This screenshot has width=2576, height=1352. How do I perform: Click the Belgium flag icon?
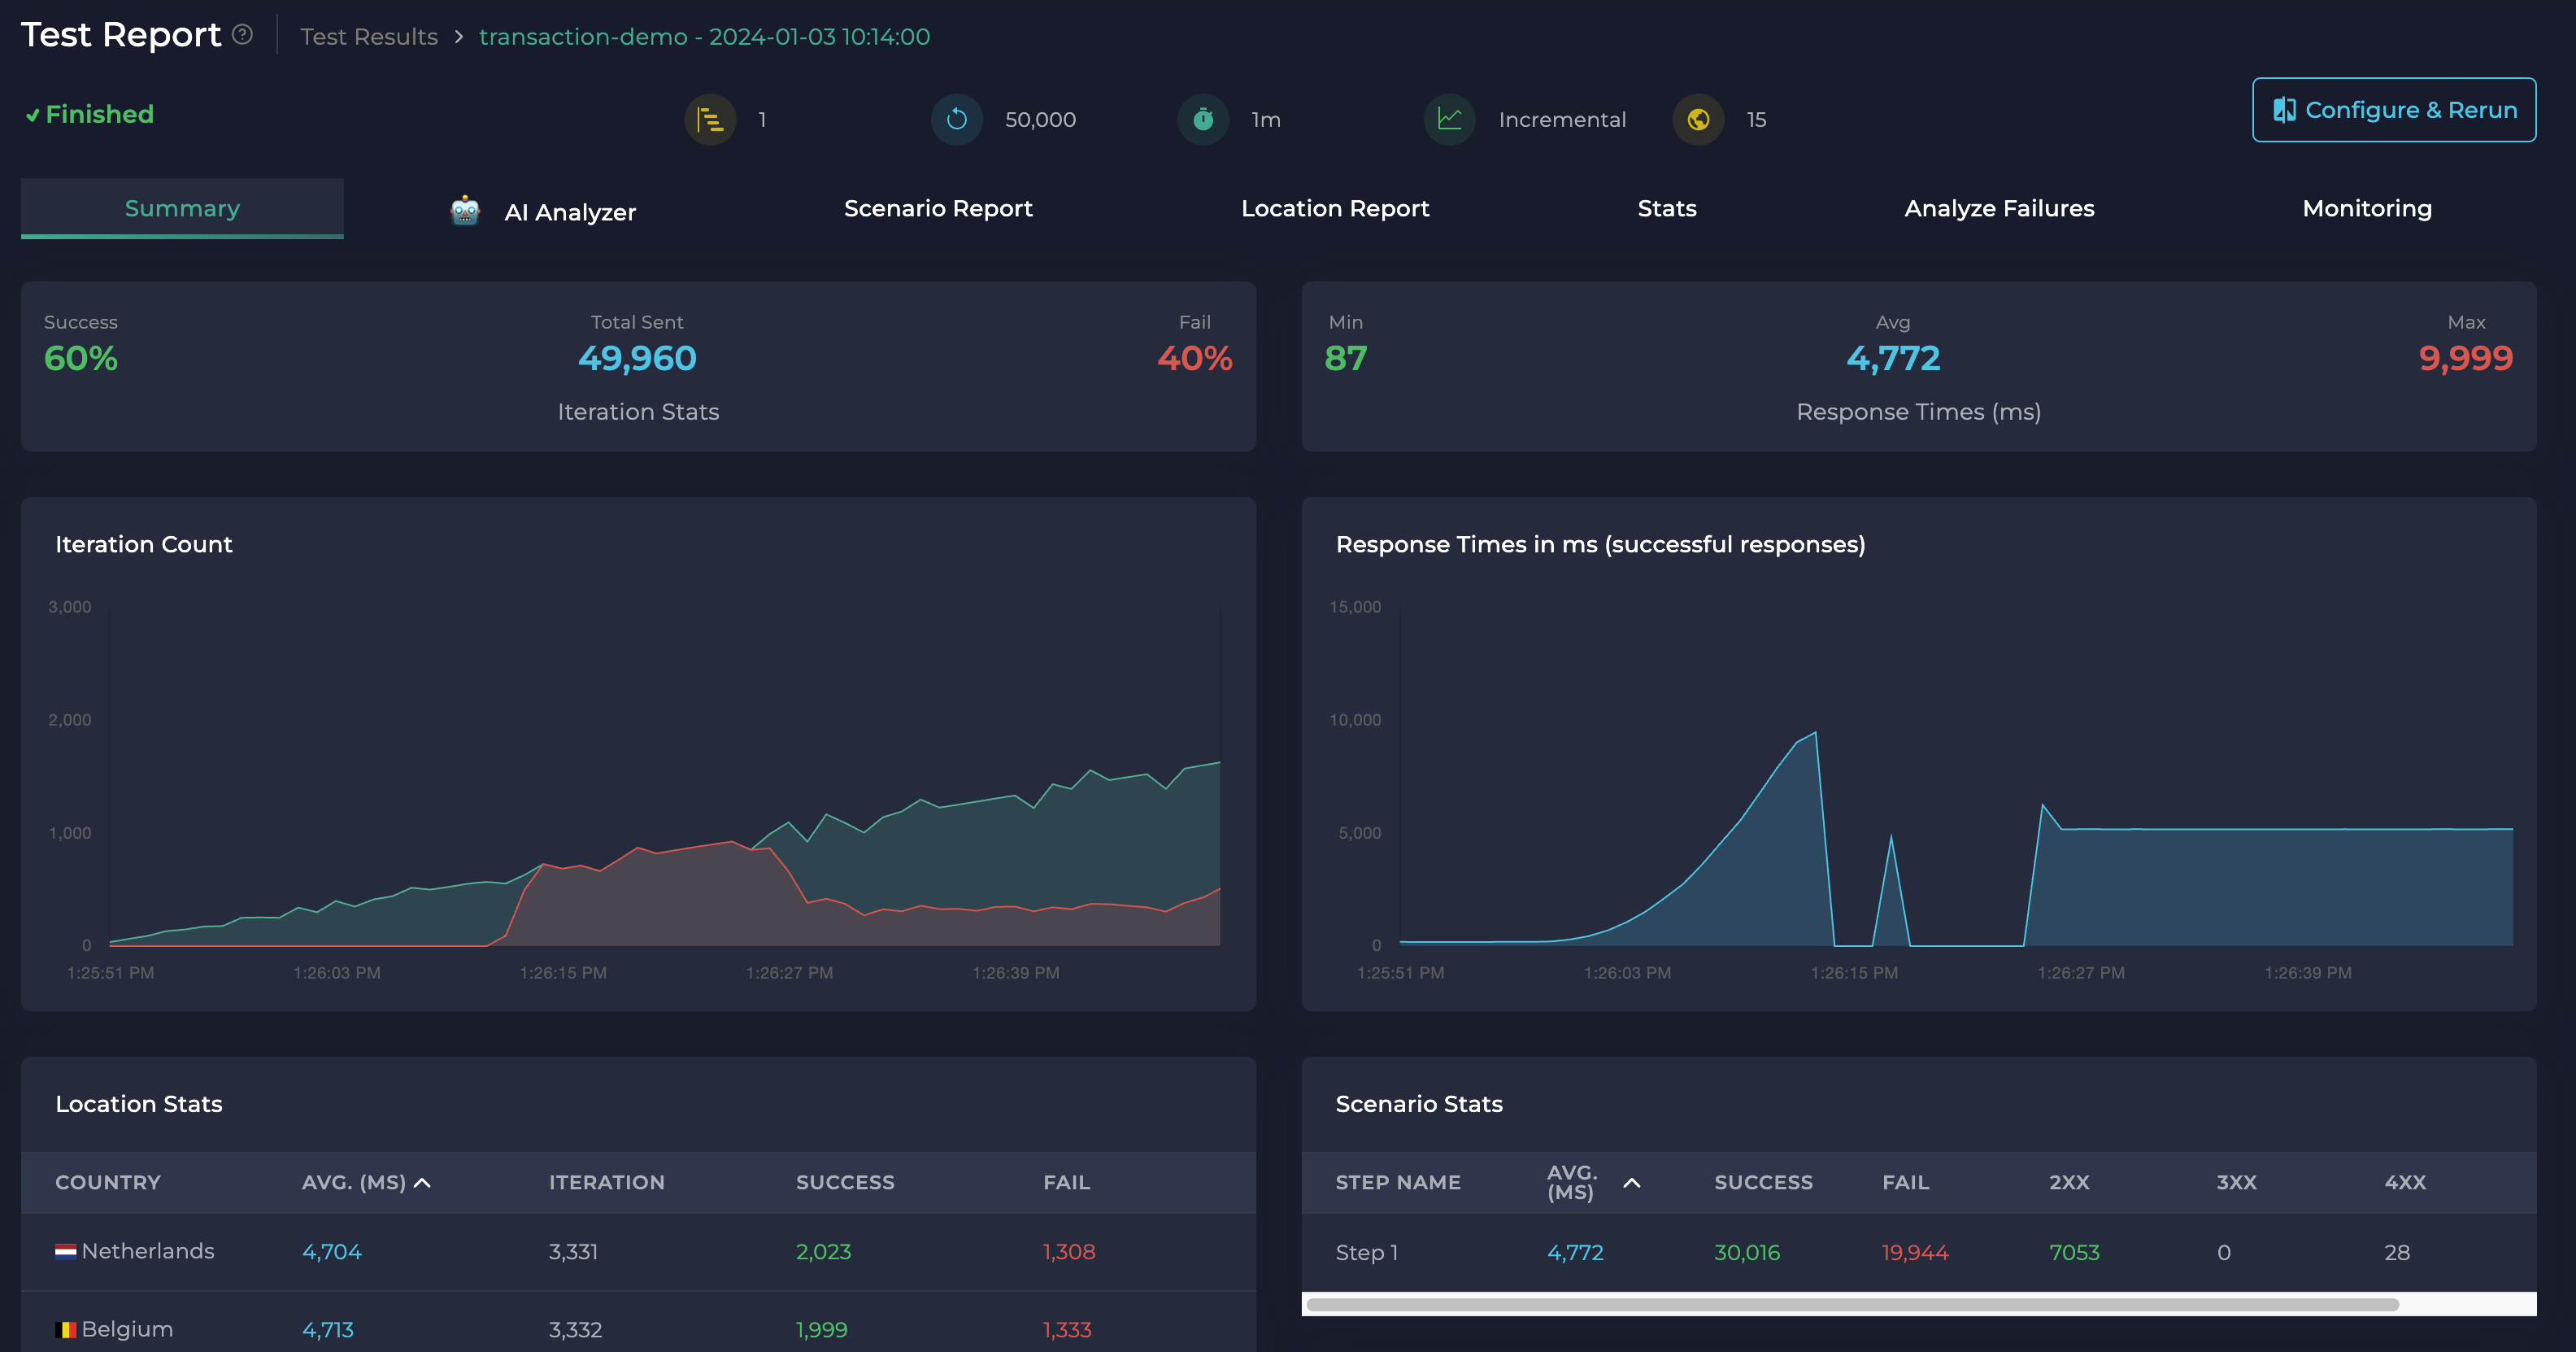point(65,1329)
